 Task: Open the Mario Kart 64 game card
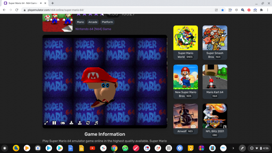(x=215, y=82)
